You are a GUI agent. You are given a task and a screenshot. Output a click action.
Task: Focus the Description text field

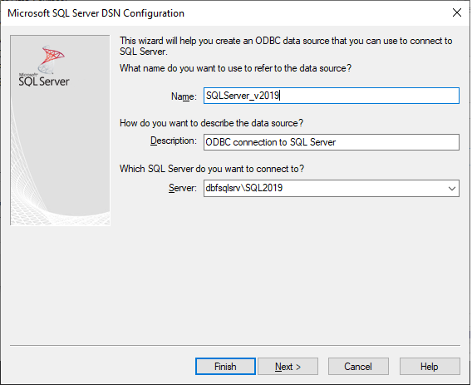coord(332,142)
